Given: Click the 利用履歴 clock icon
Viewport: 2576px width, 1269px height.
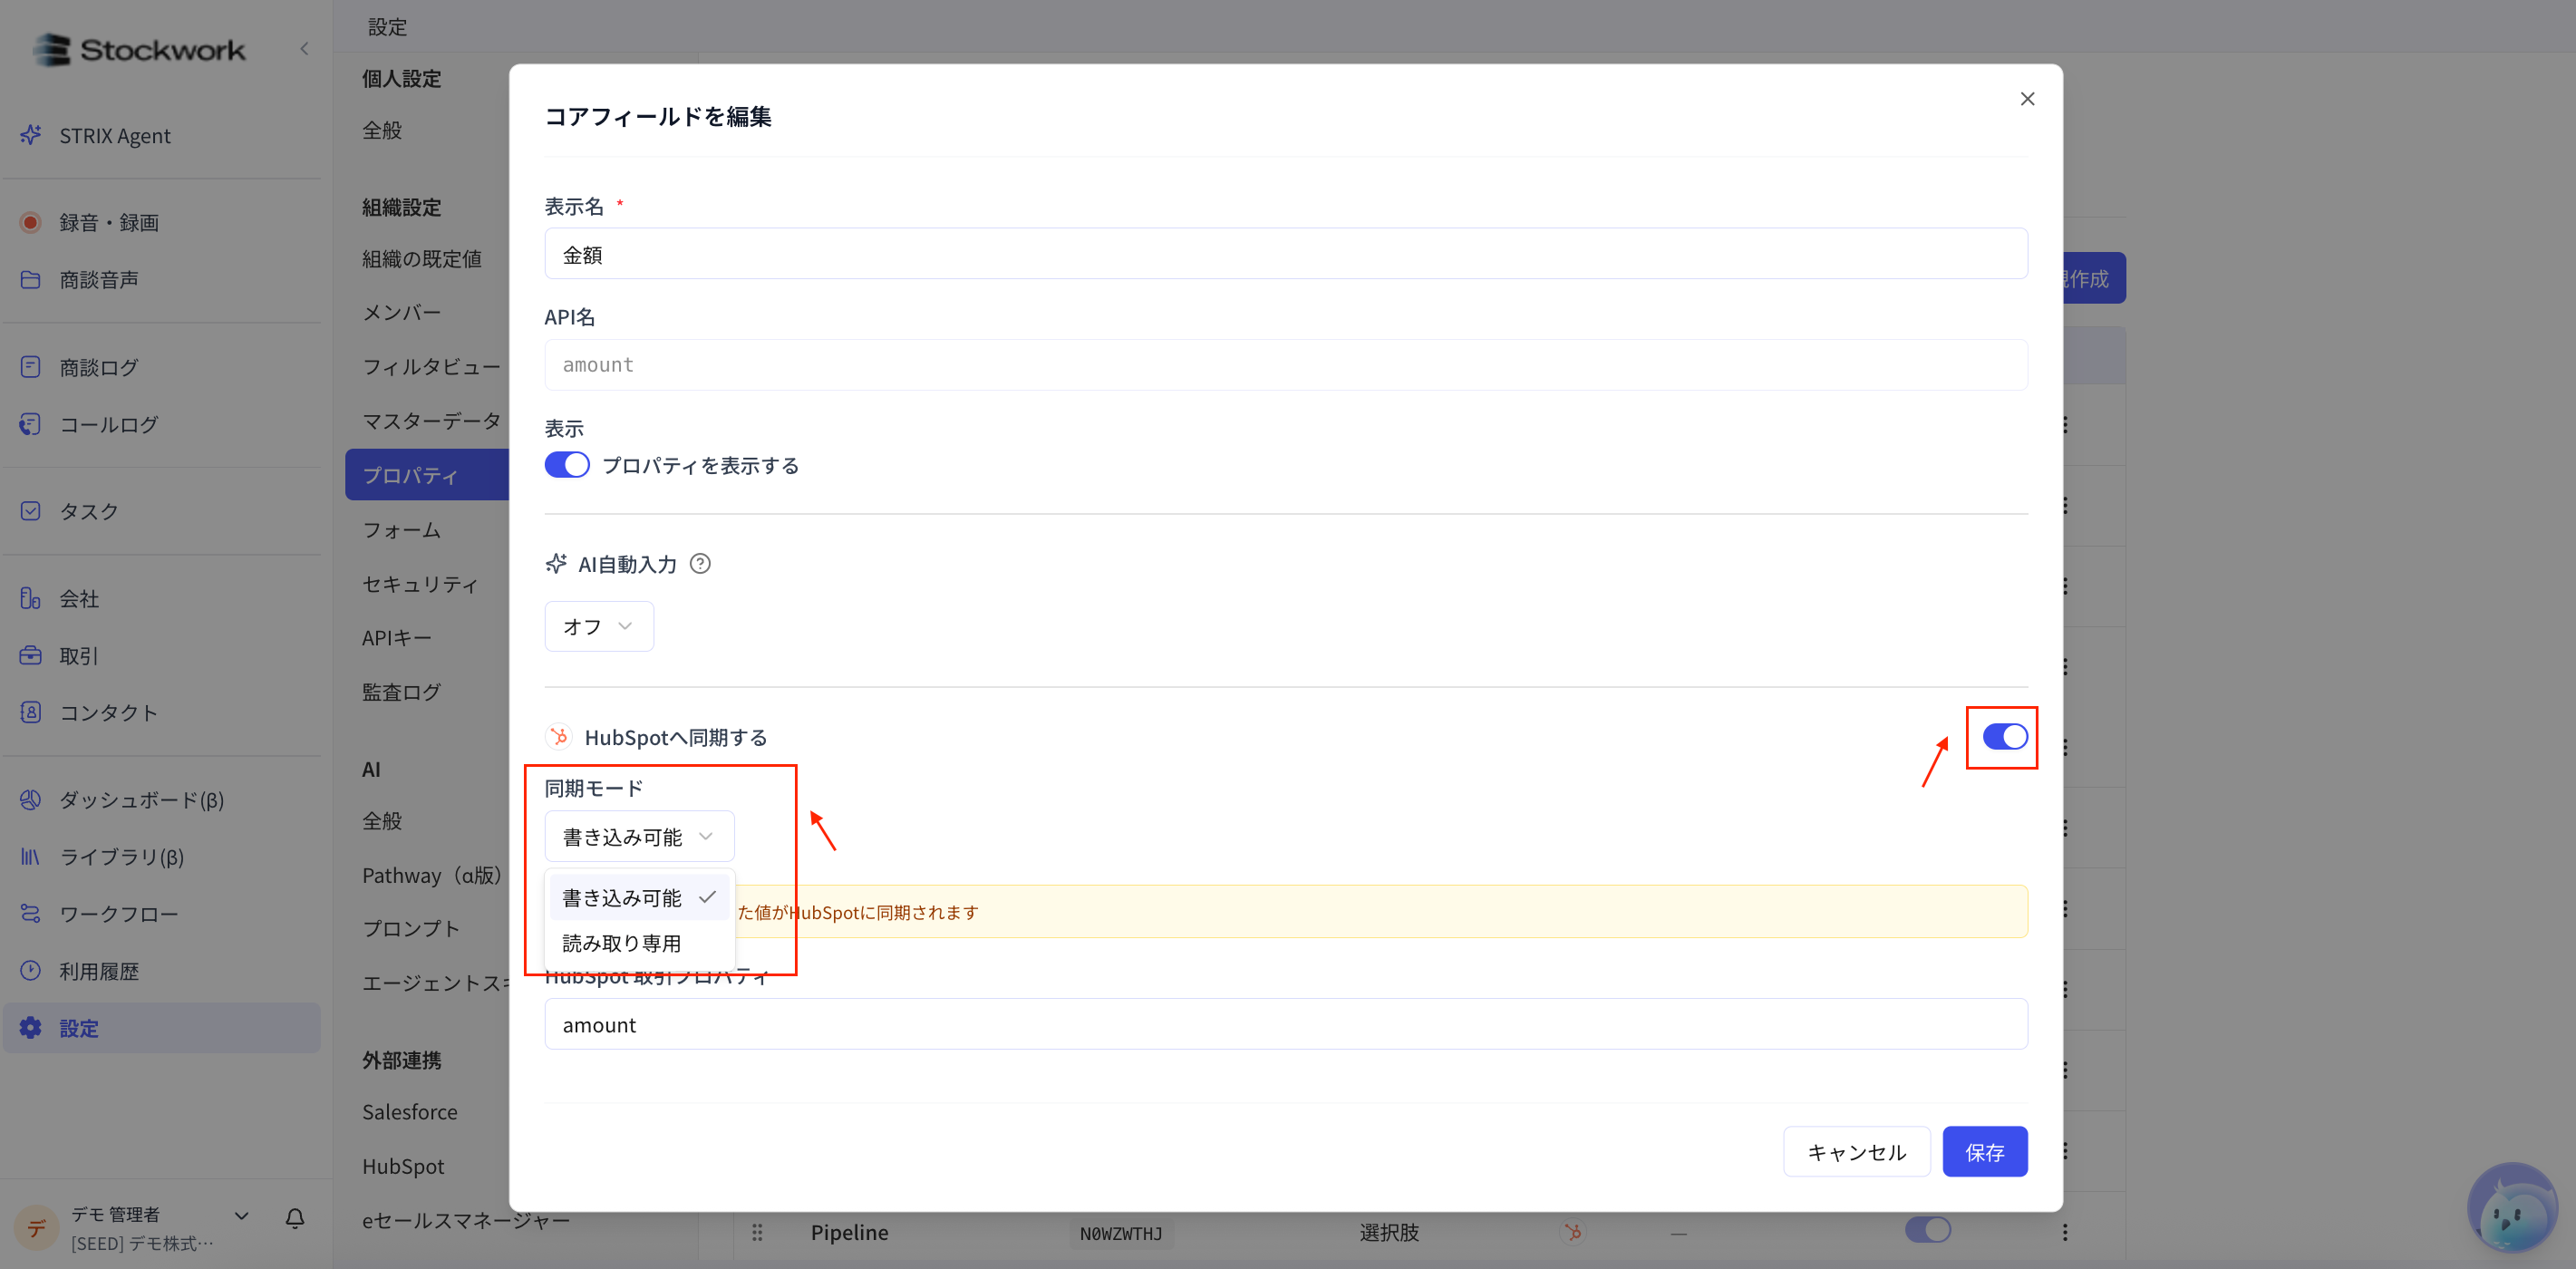Looking at the screenshot, I should click(31, 970).
